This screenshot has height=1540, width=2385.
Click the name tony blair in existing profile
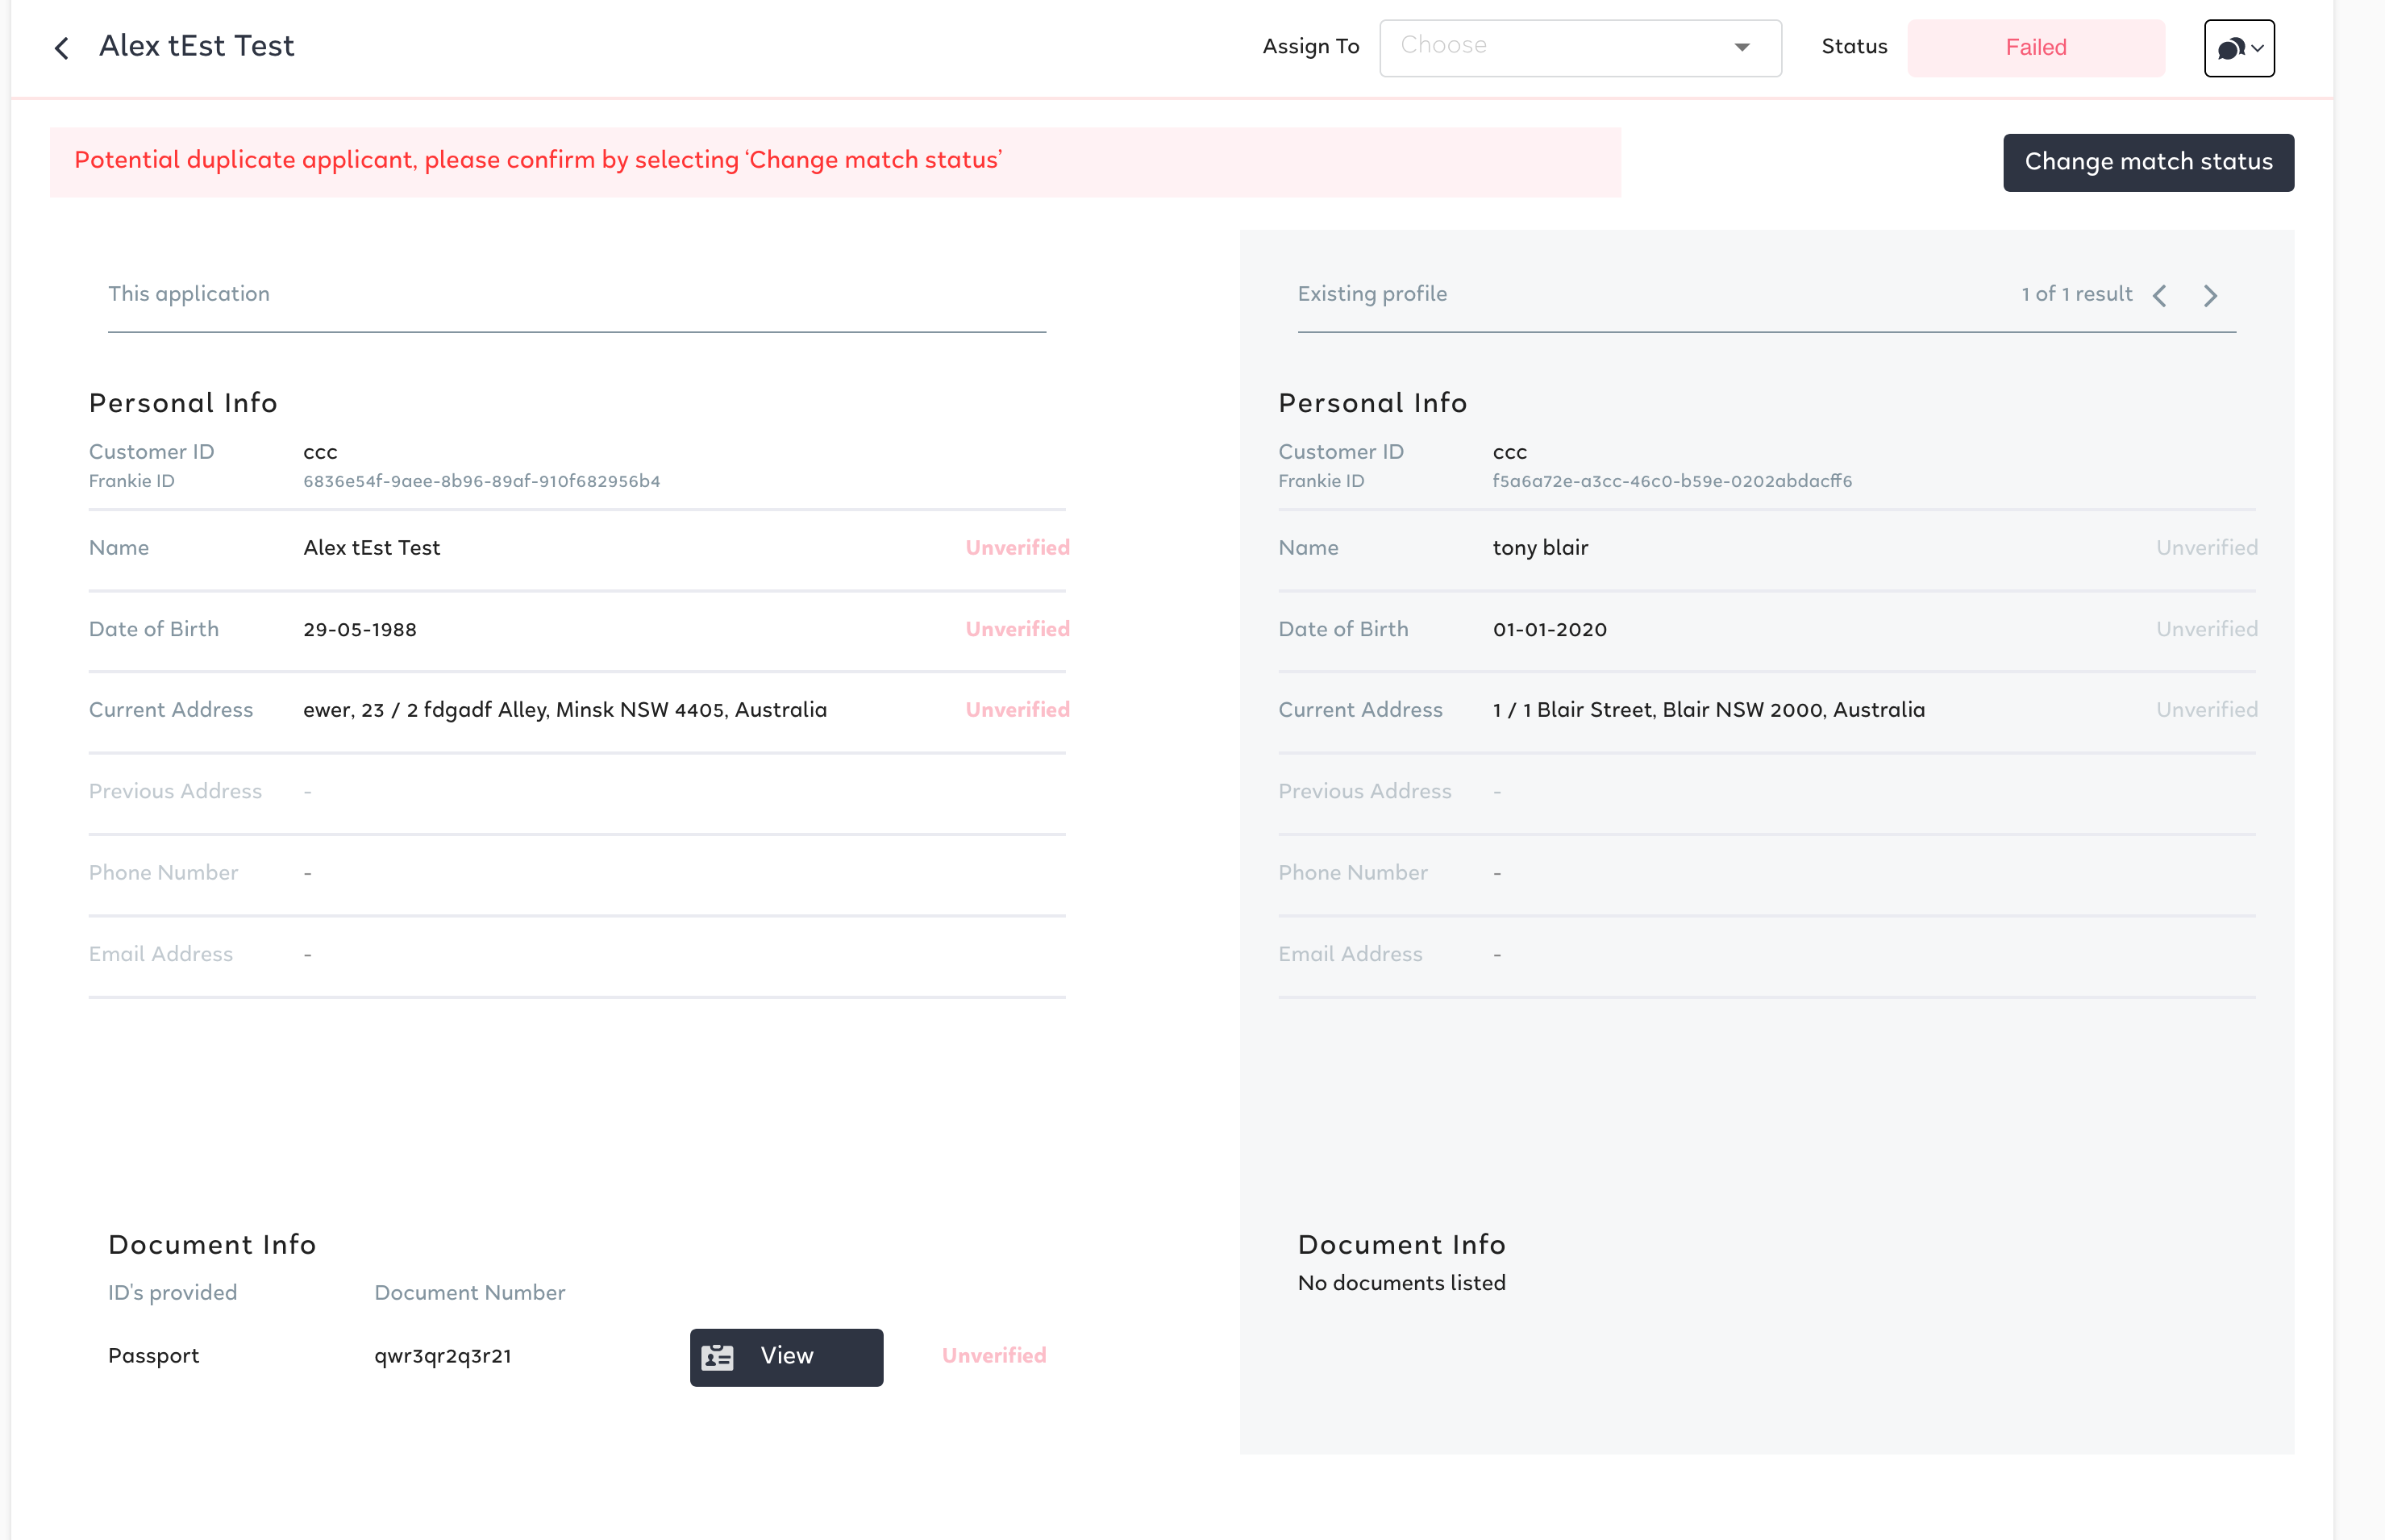(1540, 548)
